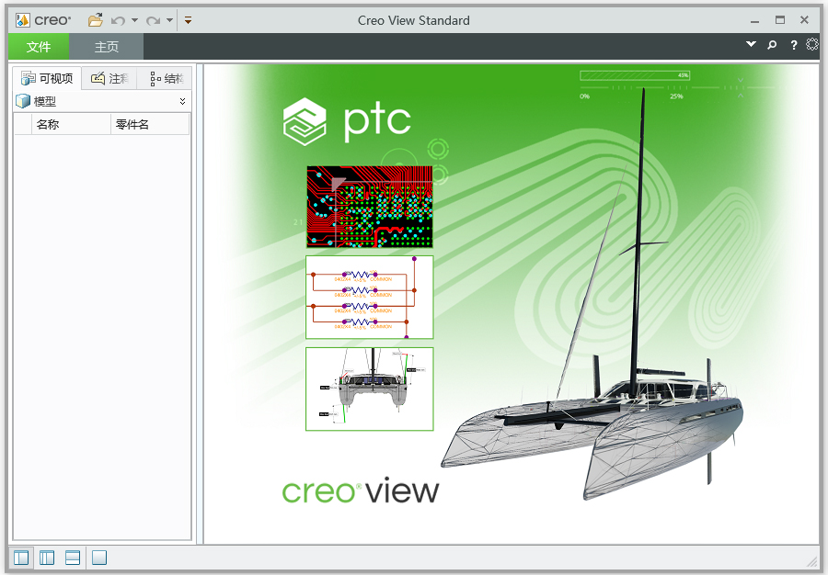Open the customize quick access toolbar menu
828x575 pixels.
click(x=188, y=20)
